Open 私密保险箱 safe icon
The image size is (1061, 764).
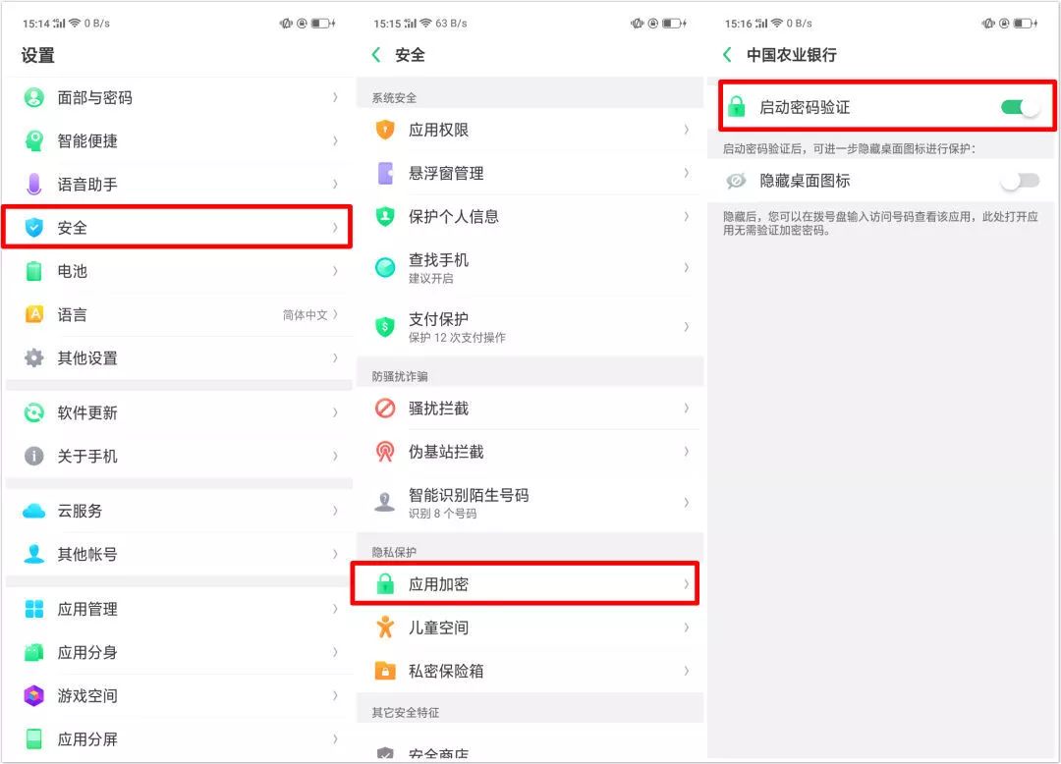(x=385, y=671)
